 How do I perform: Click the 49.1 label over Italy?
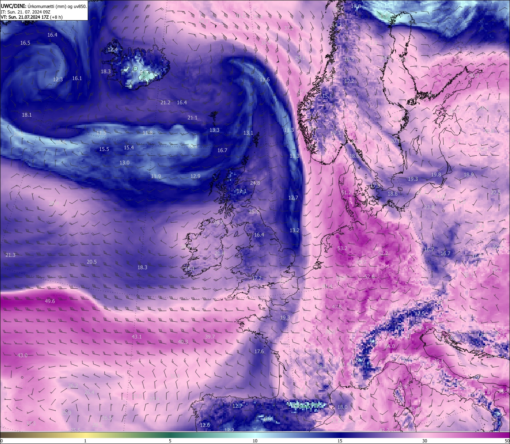(x=438, y=361)
